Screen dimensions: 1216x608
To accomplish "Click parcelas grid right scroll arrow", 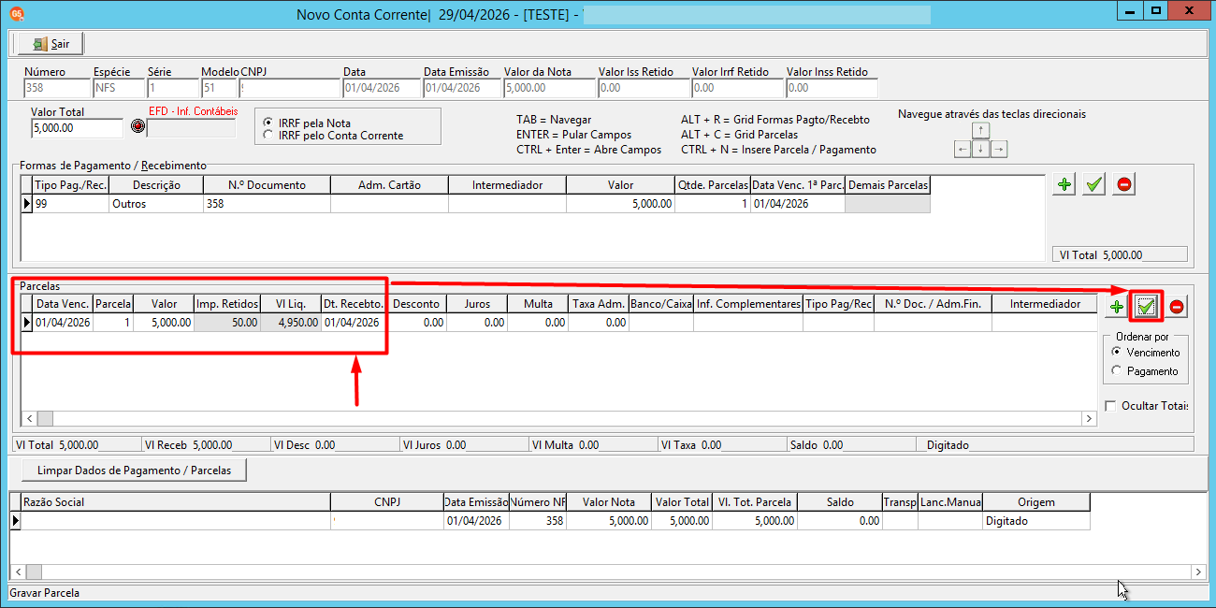I will click(1089, 419).
